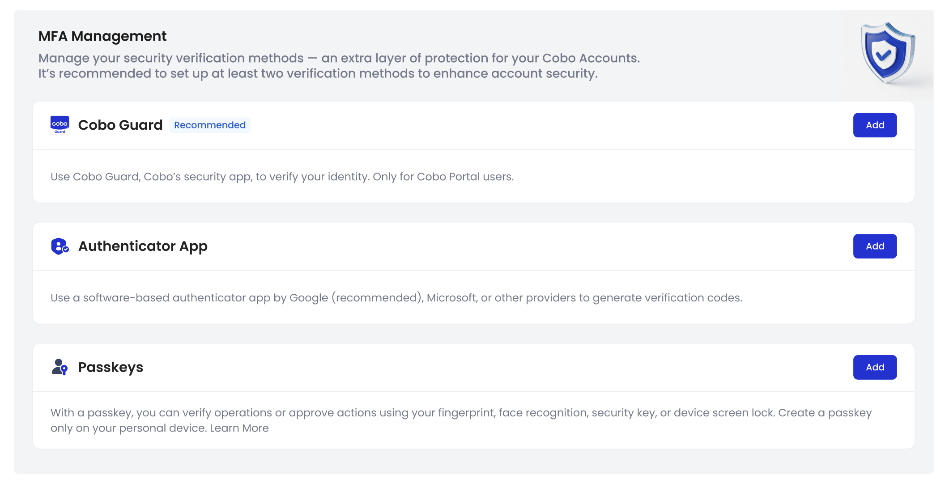The image size is (945, 483).
Task: Click the Cobo Guard heading
Action: (120, 125)
